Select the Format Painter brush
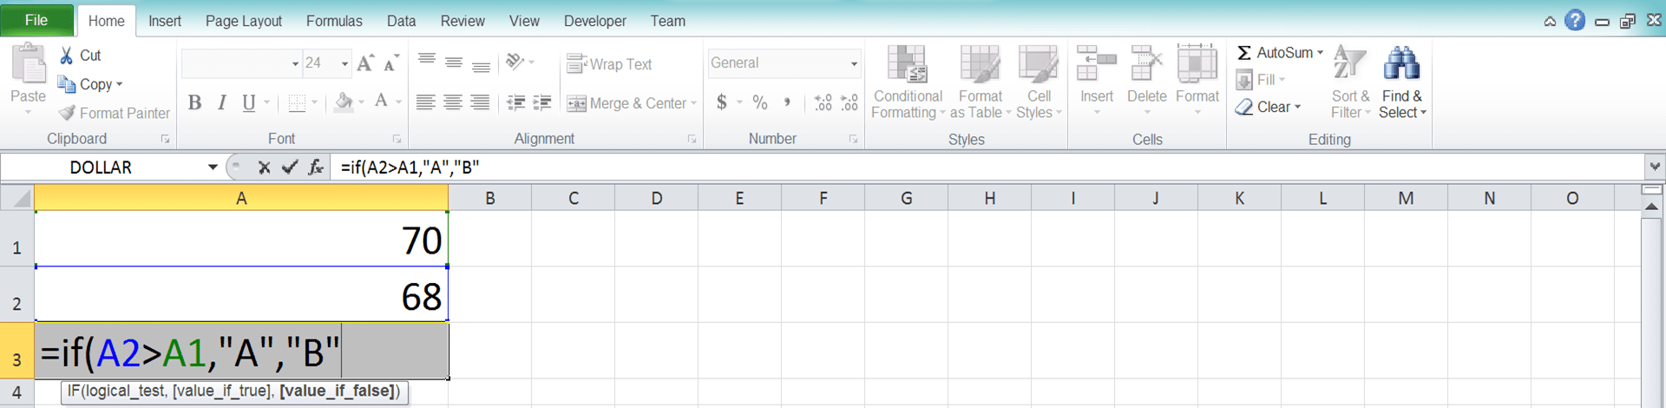Image resolution: width=1666 pixels, height=408 pixels. 67,113
